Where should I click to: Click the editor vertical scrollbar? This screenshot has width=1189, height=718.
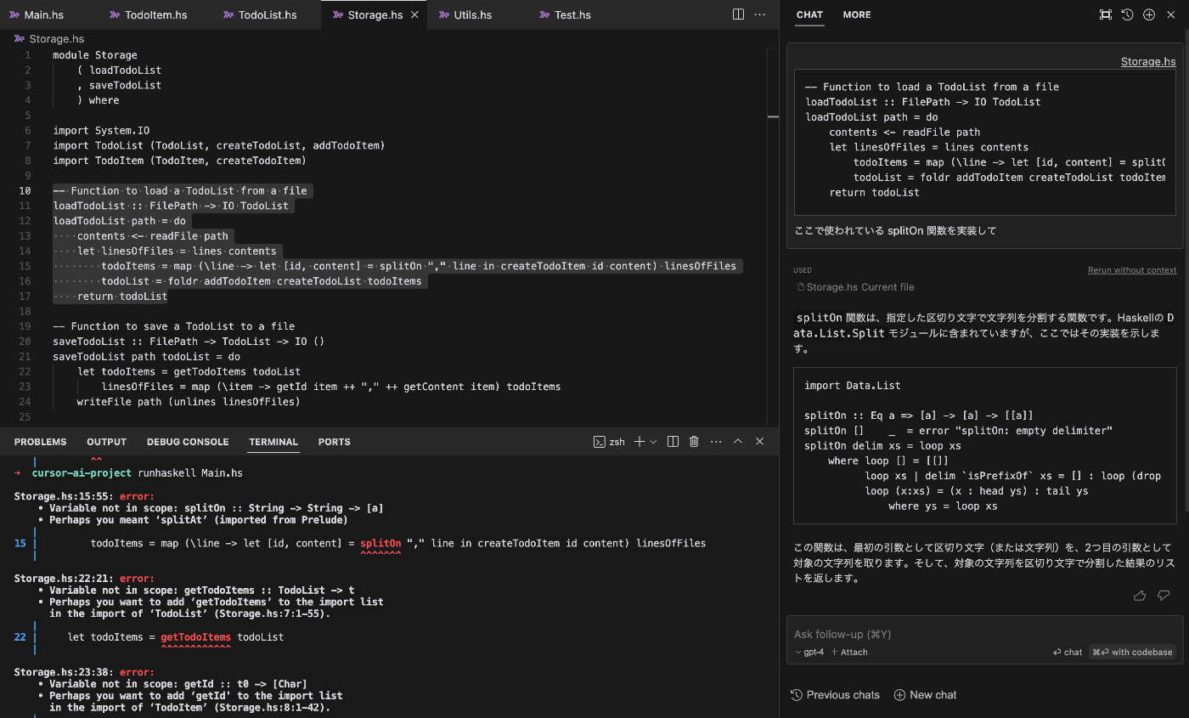pos(773,238)
